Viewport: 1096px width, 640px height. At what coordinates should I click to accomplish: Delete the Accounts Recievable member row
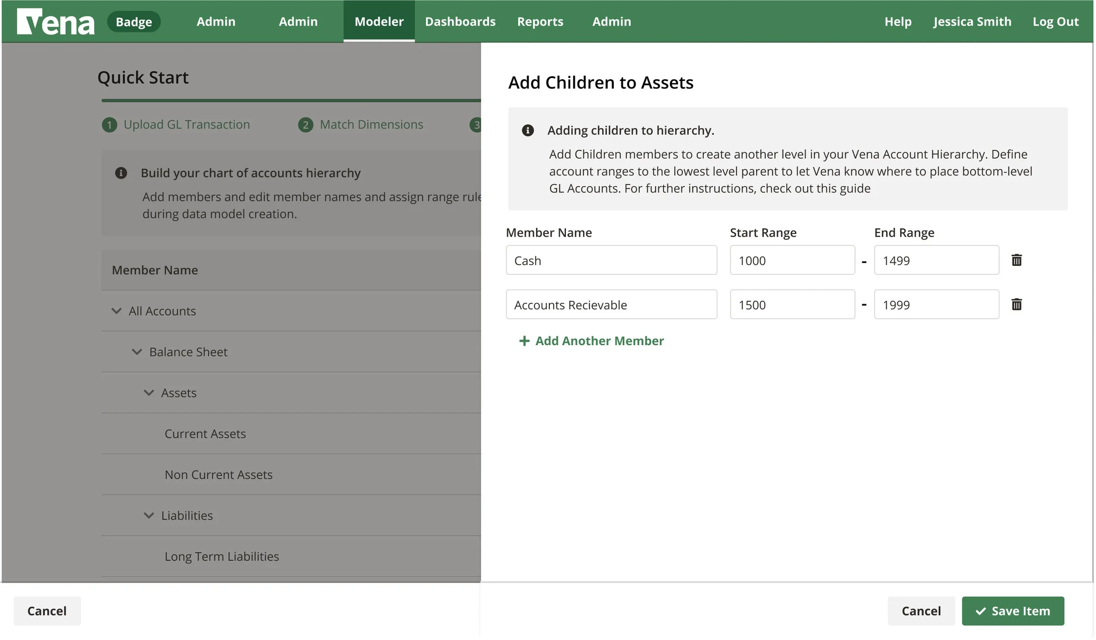1017,304
